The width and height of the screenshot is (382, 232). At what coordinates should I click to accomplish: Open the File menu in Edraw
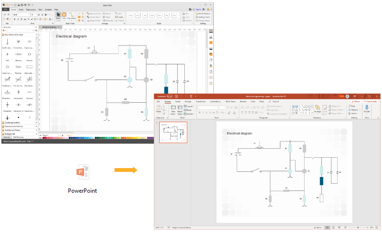[6, 9]
